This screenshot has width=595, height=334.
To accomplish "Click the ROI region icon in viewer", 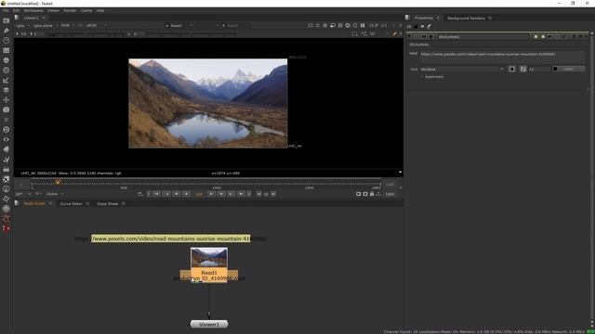I will [355, 33].
